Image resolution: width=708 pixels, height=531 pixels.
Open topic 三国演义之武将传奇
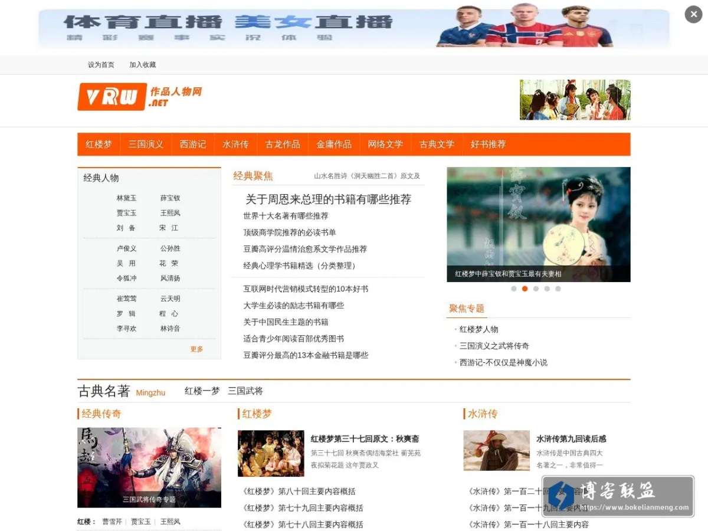pyautogui.click(x=494, y=346)
